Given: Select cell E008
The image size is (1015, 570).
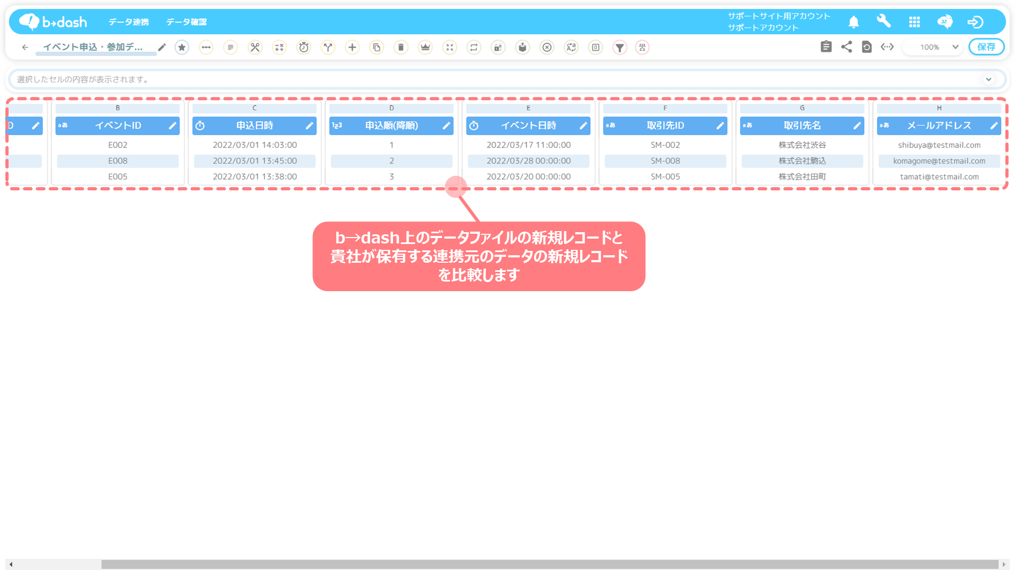Looking at the screenshot, I should [118, 161].
